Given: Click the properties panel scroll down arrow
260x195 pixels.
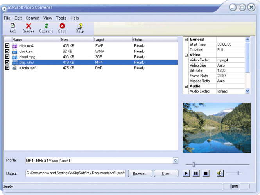Looking at the screenshot, I should click(247, 91).
